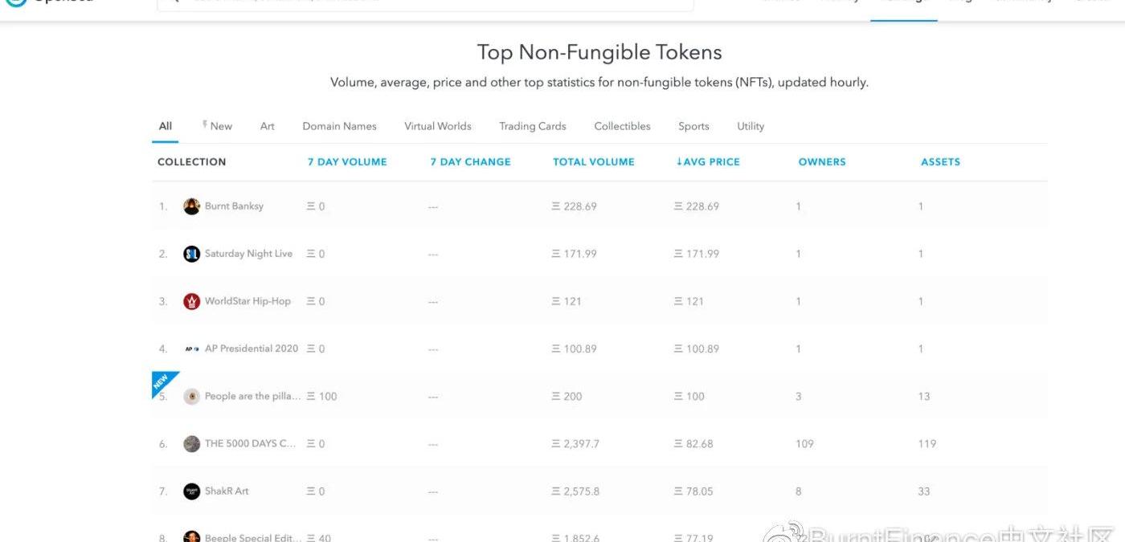Click total volume 2,397.7 cell
Image resolution: width=1125 pixels, height=542 pixels.
pyautogui.click(x=575, y=443)
